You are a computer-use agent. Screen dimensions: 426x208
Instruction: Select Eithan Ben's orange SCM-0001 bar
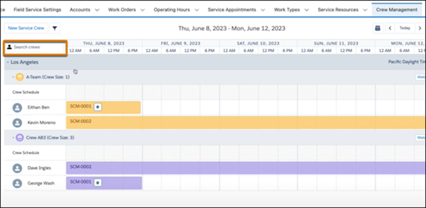click(x=104, y=107)
